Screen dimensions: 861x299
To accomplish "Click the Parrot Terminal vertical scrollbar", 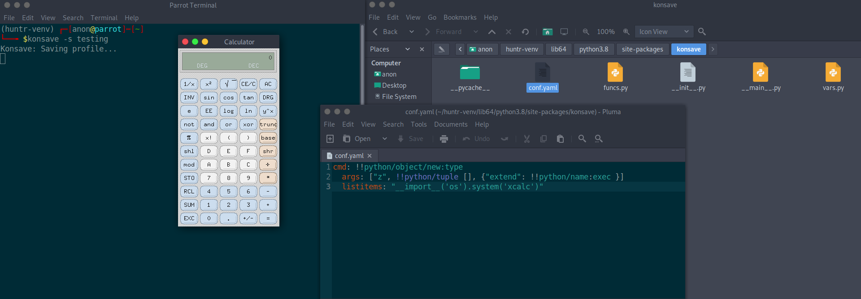I will pos(362,161).
